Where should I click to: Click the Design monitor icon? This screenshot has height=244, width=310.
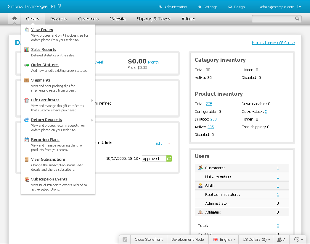point(230,7)
